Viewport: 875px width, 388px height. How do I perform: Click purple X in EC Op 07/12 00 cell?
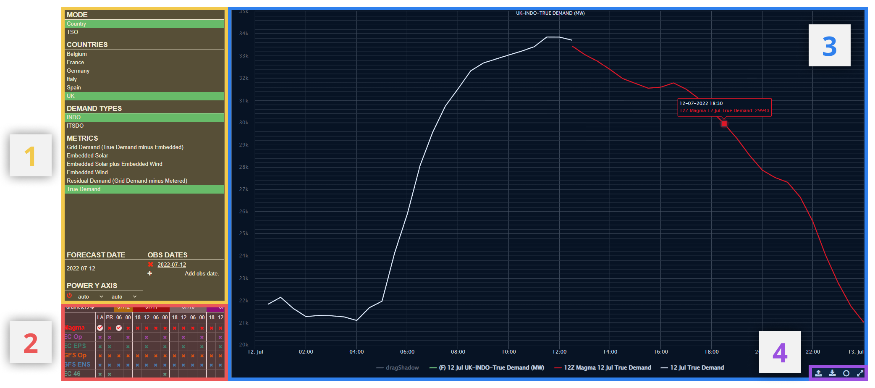click(x=128, y=337)
